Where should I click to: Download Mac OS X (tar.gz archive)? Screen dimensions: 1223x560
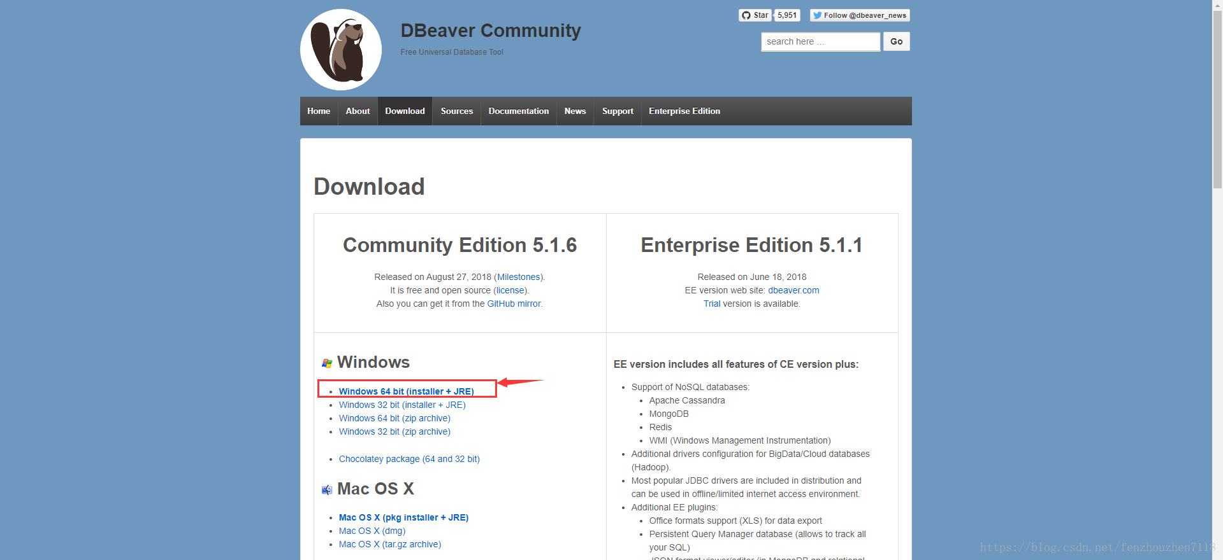[x=390, y=544]
